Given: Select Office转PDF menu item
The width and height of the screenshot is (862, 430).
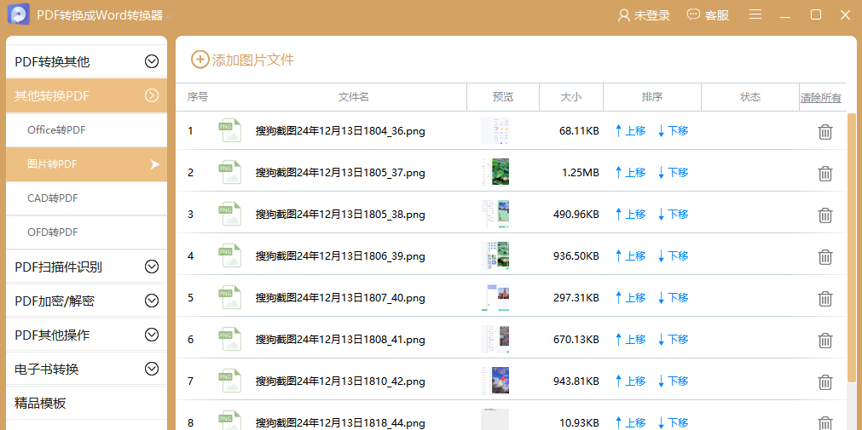Looking at the screenshot, I should coord(56,130).
